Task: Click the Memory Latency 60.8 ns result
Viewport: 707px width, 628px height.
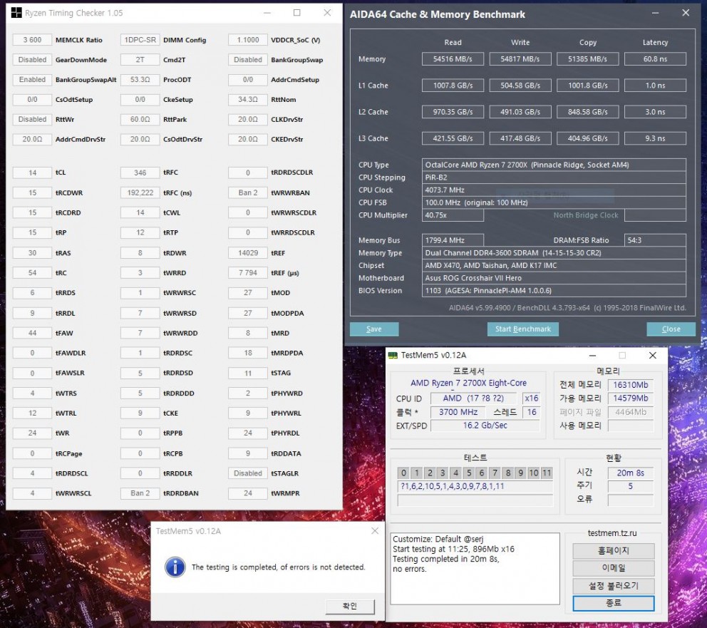Action: tap(655, 59)
